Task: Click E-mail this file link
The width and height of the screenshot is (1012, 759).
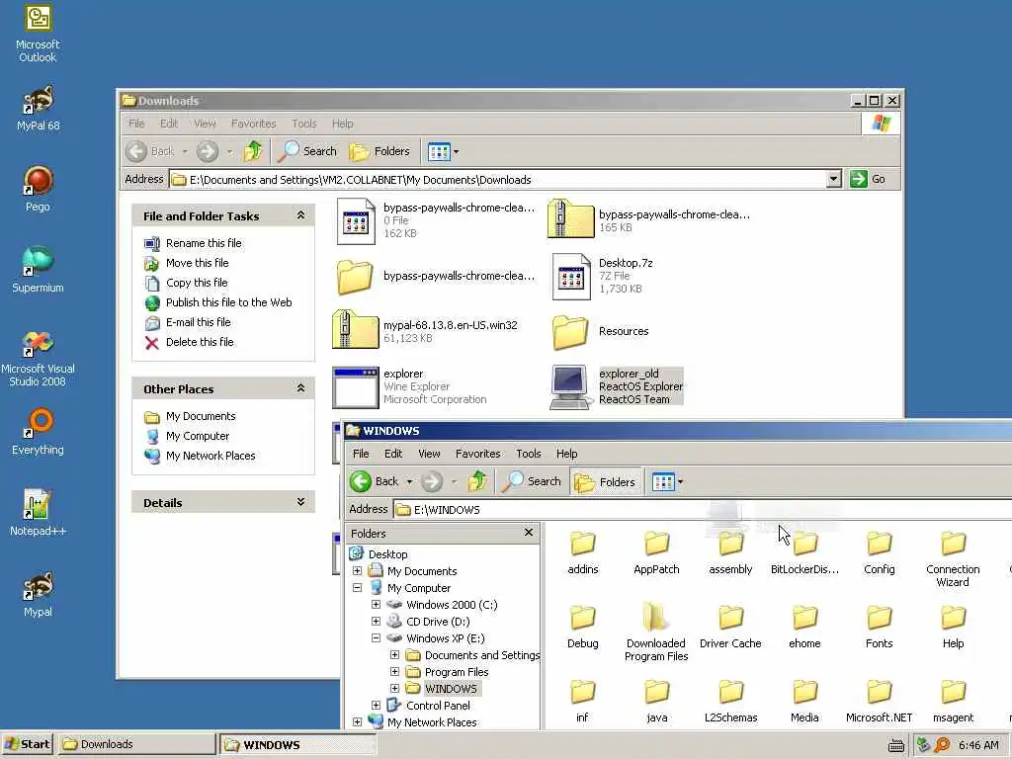Action: pos(198,322)
